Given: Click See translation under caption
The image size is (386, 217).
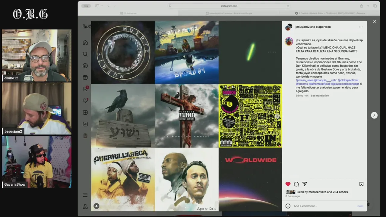Looking at the screenshot, I should pyautogui.click(x=320, y=96).
